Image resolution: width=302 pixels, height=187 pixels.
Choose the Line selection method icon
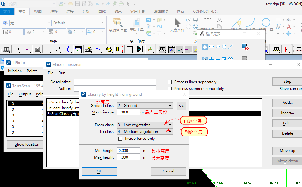[x=230, y=47]
